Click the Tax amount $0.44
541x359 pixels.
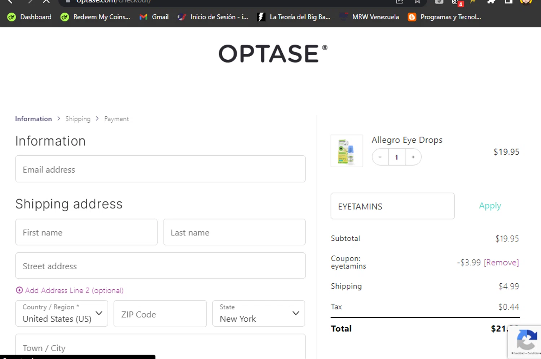click(x=509, y=307)
